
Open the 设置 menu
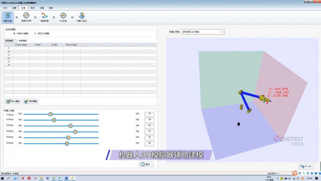point(42,8)
